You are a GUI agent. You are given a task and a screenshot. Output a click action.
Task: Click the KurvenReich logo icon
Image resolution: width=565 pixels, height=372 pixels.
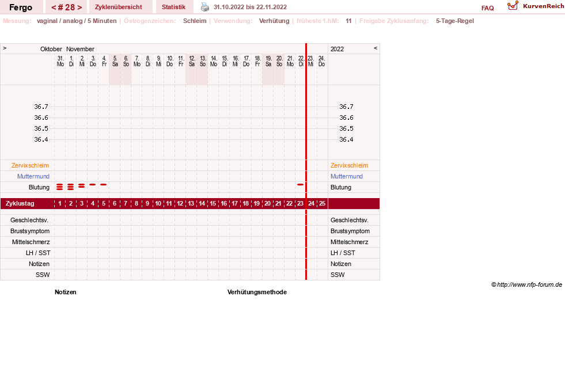point(513,6)
